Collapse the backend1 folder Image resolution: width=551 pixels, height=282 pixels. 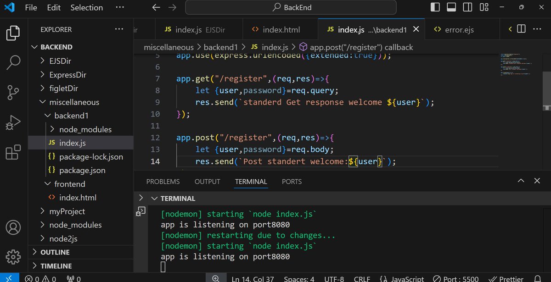tap(81, 116)
